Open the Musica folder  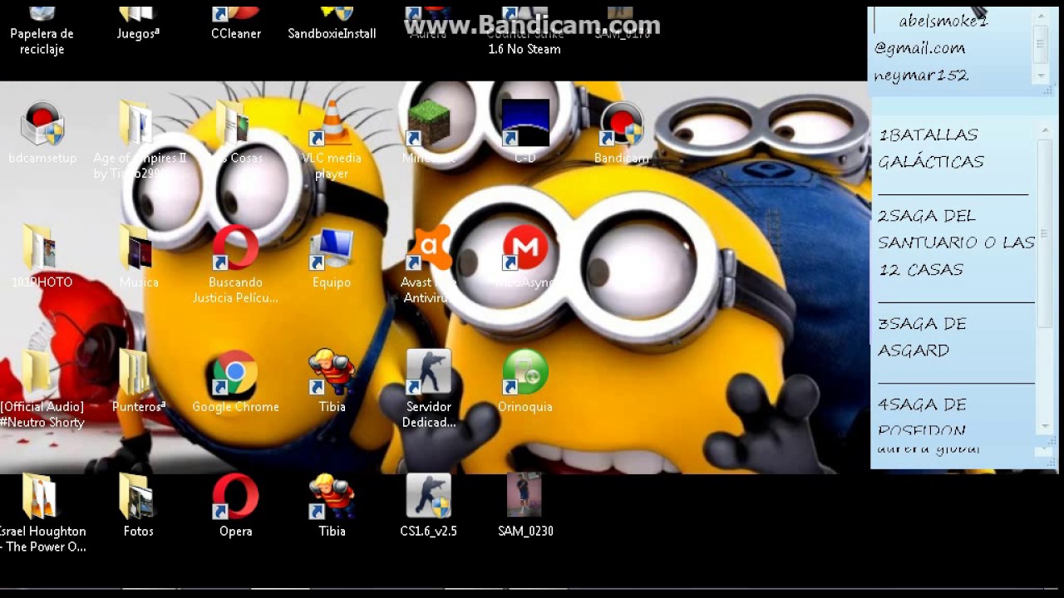[x=138, y=257]
